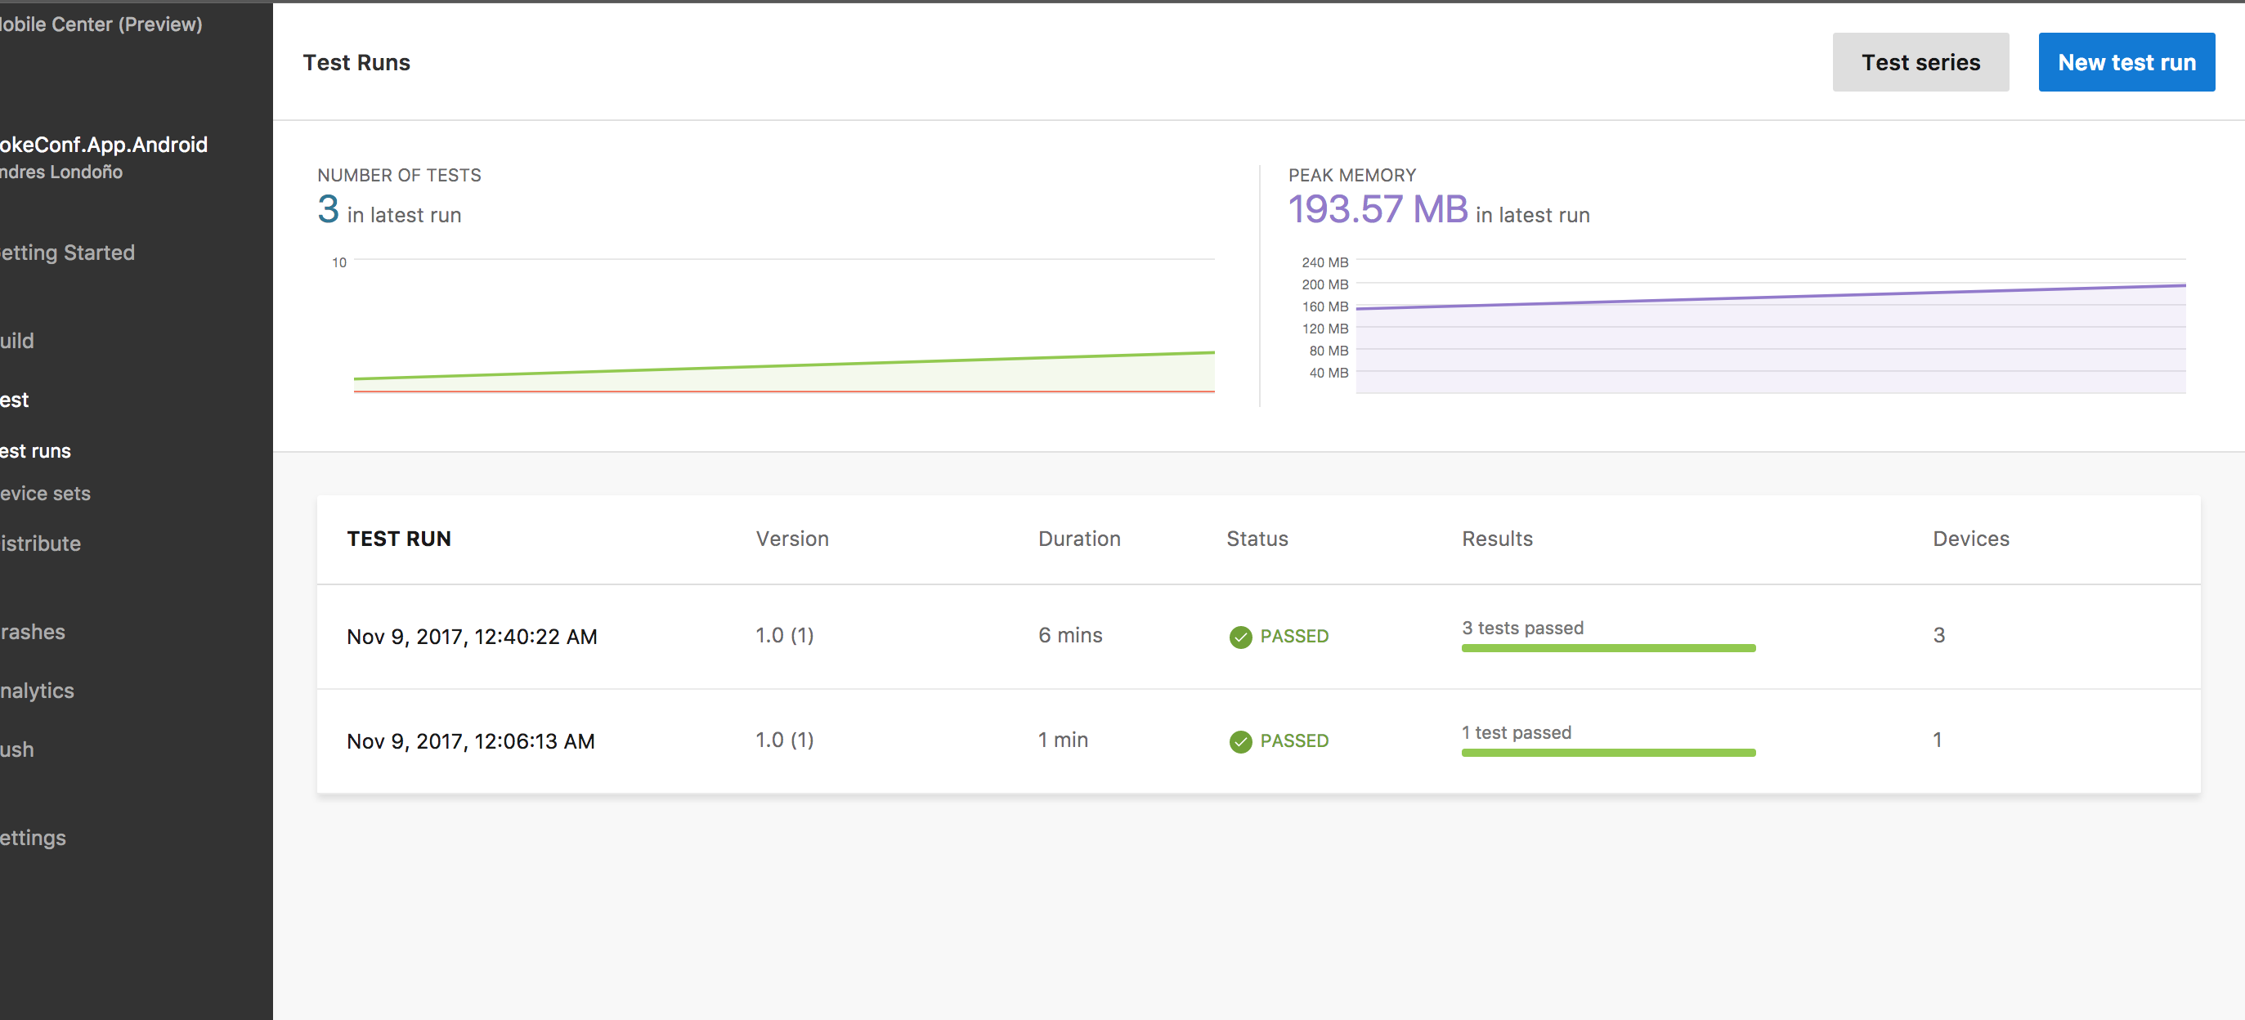
Task: Navigate to Distribute in sidebar
Action: (41, 544)
